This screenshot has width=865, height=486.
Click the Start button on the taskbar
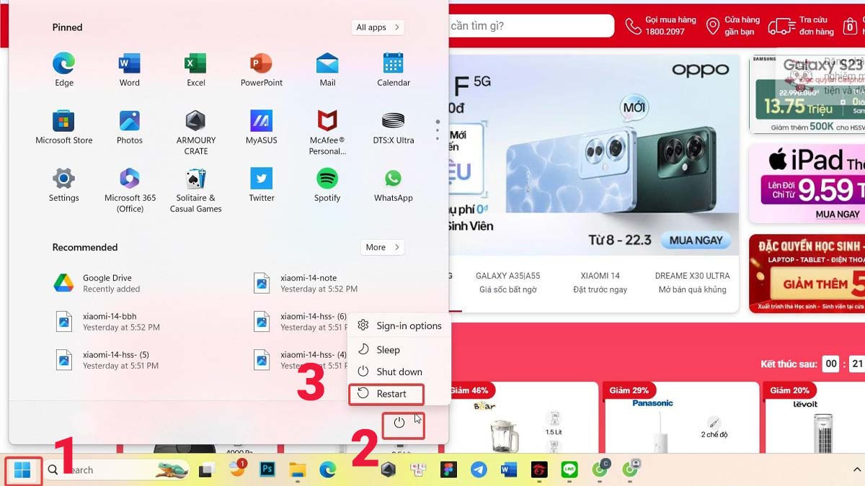pos(22,470)
